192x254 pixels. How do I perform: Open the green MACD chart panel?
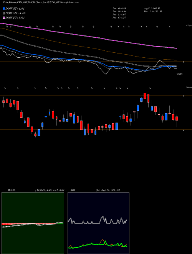[33, 223]
